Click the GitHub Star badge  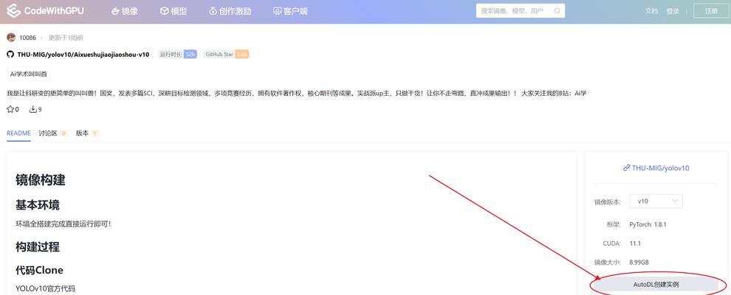point(226,55)
